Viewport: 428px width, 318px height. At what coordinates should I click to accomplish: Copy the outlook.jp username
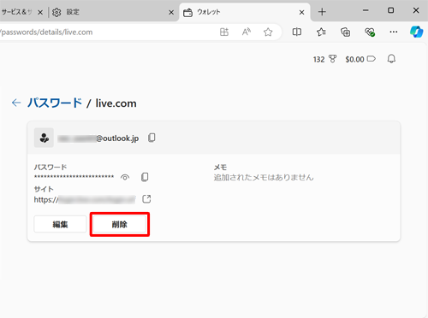coord(152,138)
